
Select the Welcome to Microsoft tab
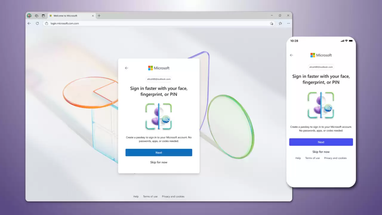(69, 16)
